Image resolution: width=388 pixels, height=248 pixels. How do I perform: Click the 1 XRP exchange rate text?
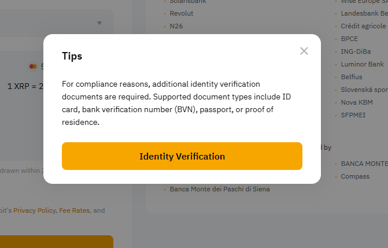pos(25,86)
